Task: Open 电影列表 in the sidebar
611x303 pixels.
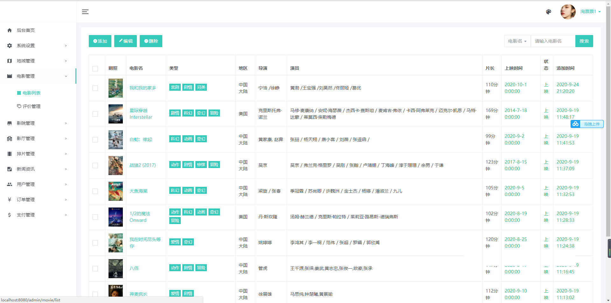Action: pyautogui.click(x=32, y=93)
